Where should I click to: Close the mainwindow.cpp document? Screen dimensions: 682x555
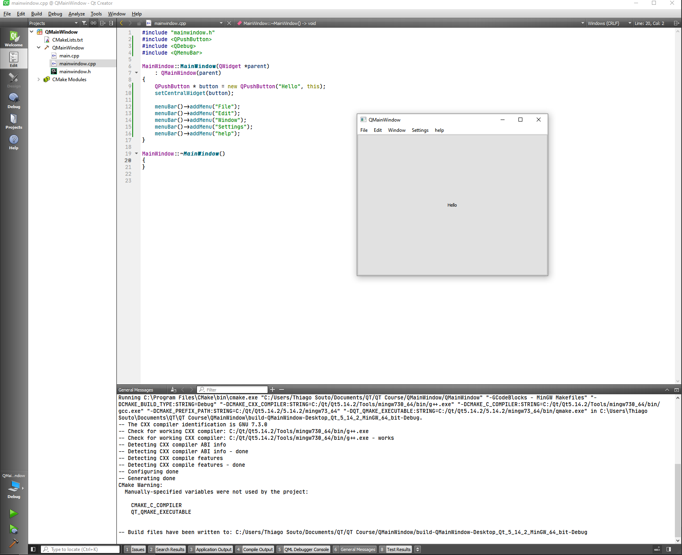[229, 23]
